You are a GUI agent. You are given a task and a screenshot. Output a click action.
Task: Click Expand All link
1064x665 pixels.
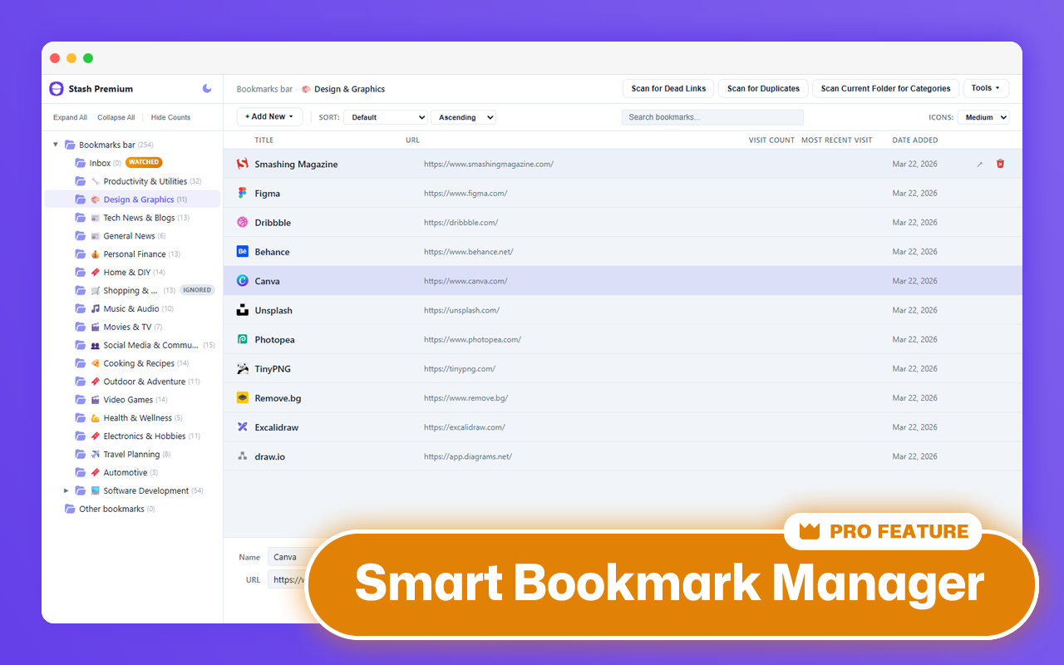coord(70,117)
